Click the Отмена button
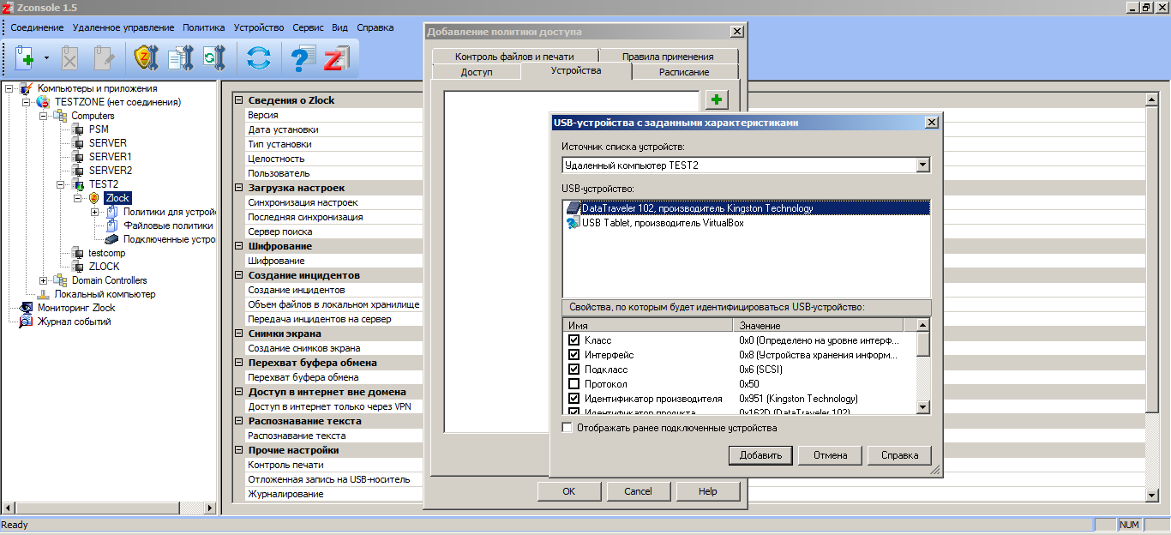Screen dimensions: 1171x535 [x=830, y=455]
